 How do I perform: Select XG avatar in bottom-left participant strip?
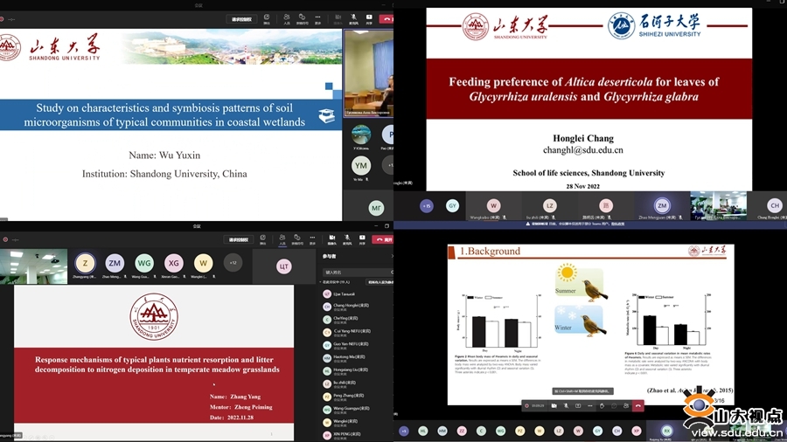(174, 263)
